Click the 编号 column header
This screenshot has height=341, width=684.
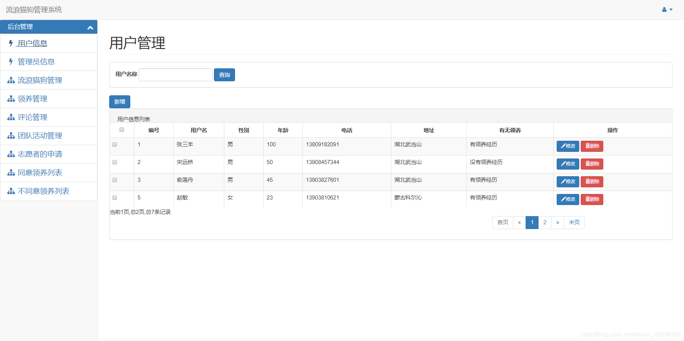[154, 130]
